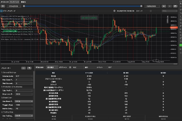Image resolution: width=182 pixels, height=121 pixels.
Task: Stop the backtest with the stop button
Action: [x=170, y=6]
